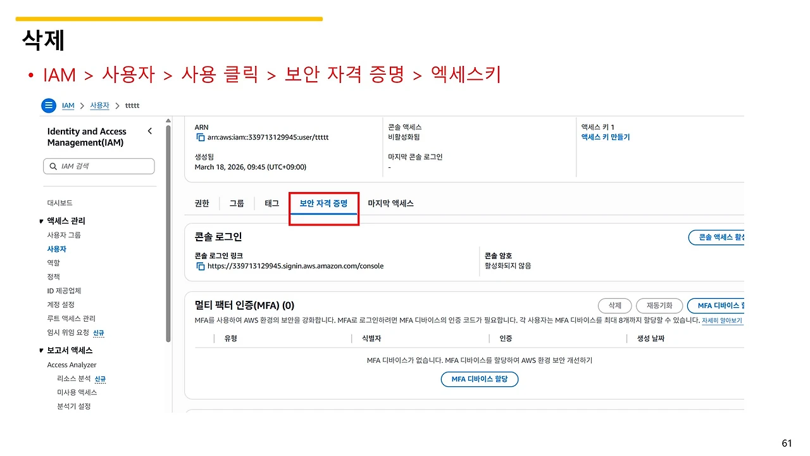Click the magnifier icon in IAM 검색 box
The width and height of the screenshot is (810, 456).
[x=53, y=166]
